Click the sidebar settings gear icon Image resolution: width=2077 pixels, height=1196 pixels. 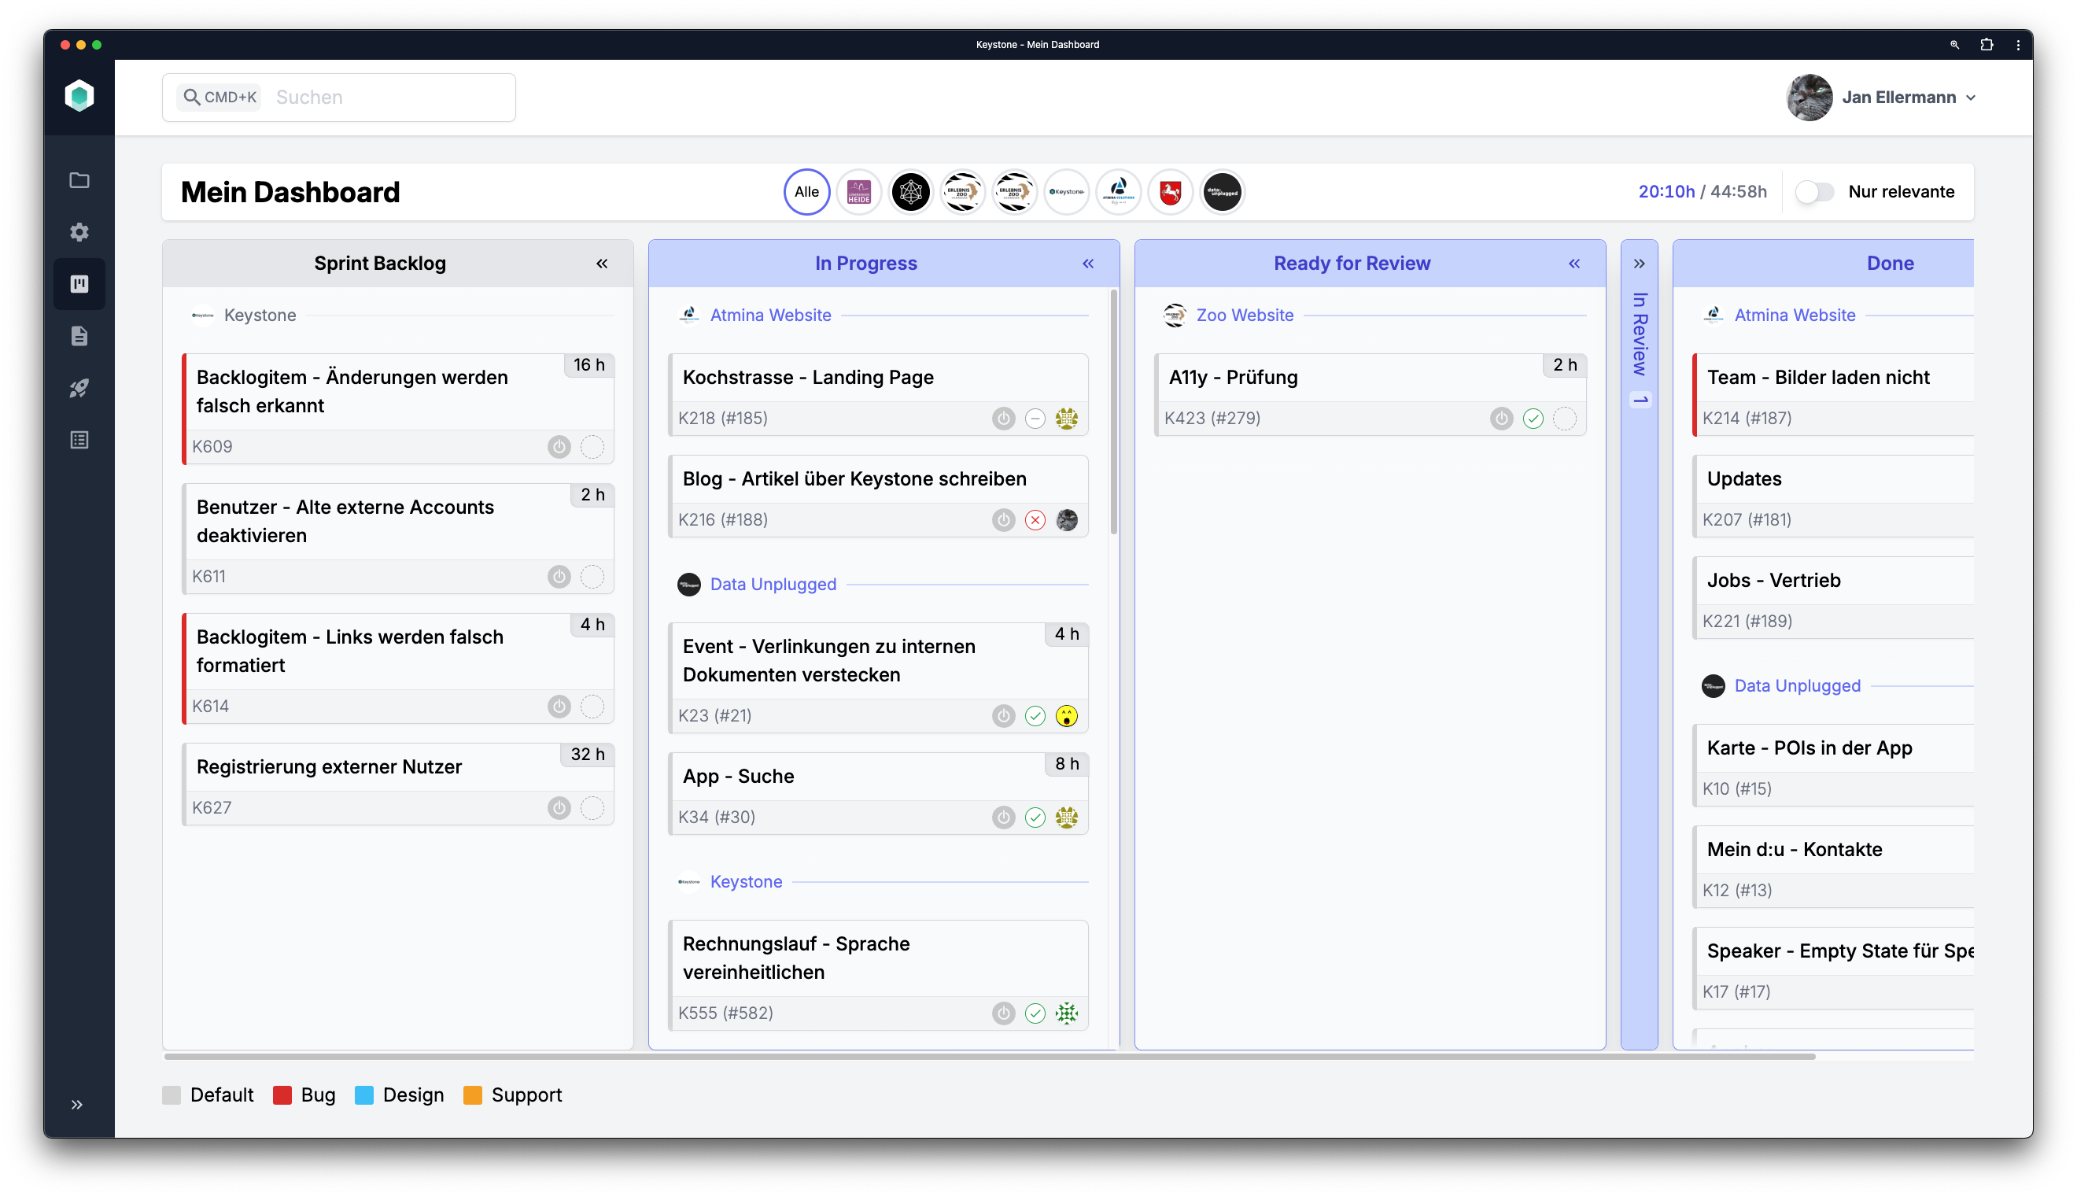[80, 231]
